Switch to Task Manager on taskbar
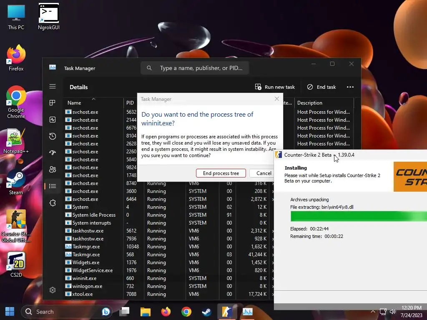This screenshot has width=427, height=320. (248, 312)
